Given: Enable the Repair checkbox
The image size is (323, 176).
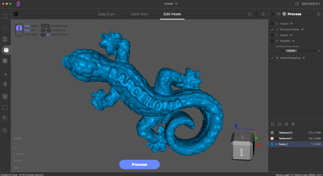Looking at the screenshot, I should pyautogui.click(x=272, y=35).
